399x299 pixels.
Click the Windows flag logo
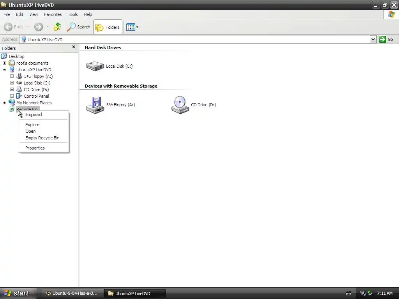392,14
